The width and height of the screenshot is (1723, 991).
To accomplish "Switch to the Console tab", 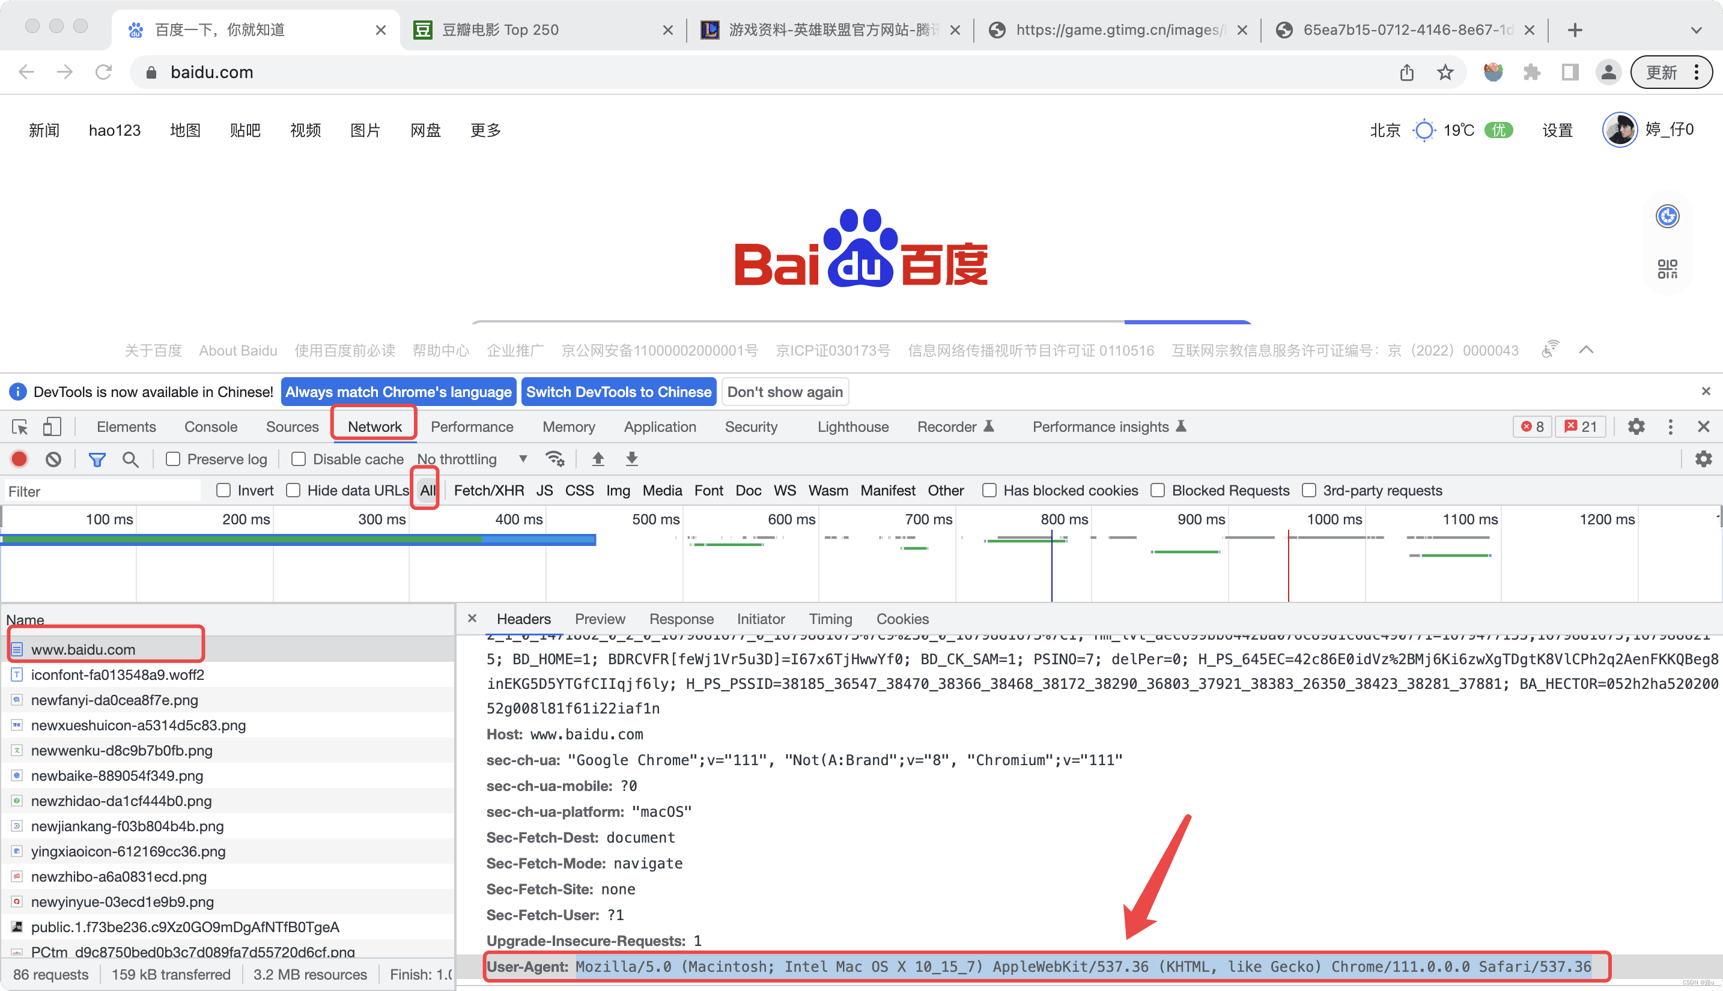I will [x=210, y=427].
